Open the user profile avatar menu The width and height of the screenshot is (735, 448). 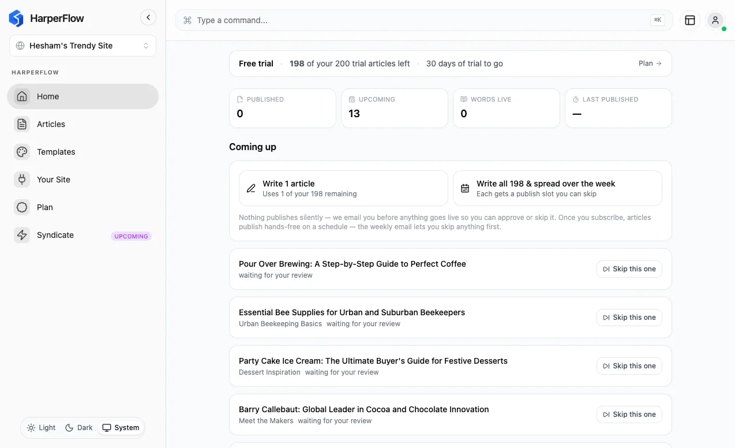[715, 20]
